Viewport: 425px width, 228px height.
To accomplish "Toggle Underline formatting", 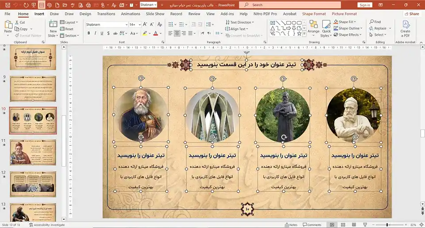I will pyautogui.click(x=102, y=33).
